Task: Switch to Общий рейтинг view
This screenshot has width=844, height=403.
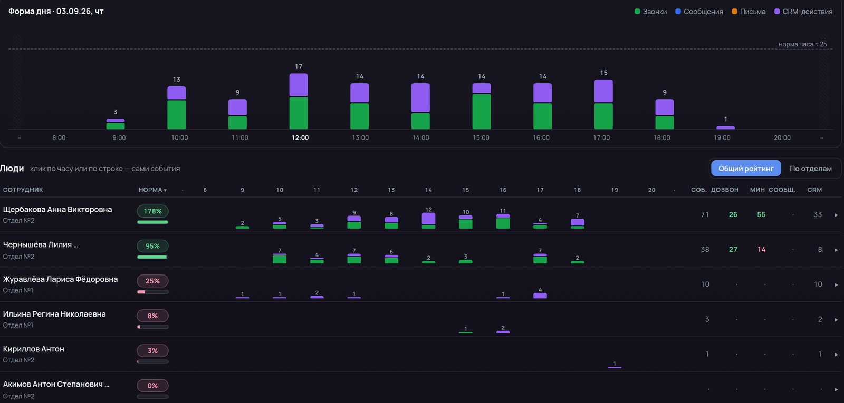Action: 746,169
